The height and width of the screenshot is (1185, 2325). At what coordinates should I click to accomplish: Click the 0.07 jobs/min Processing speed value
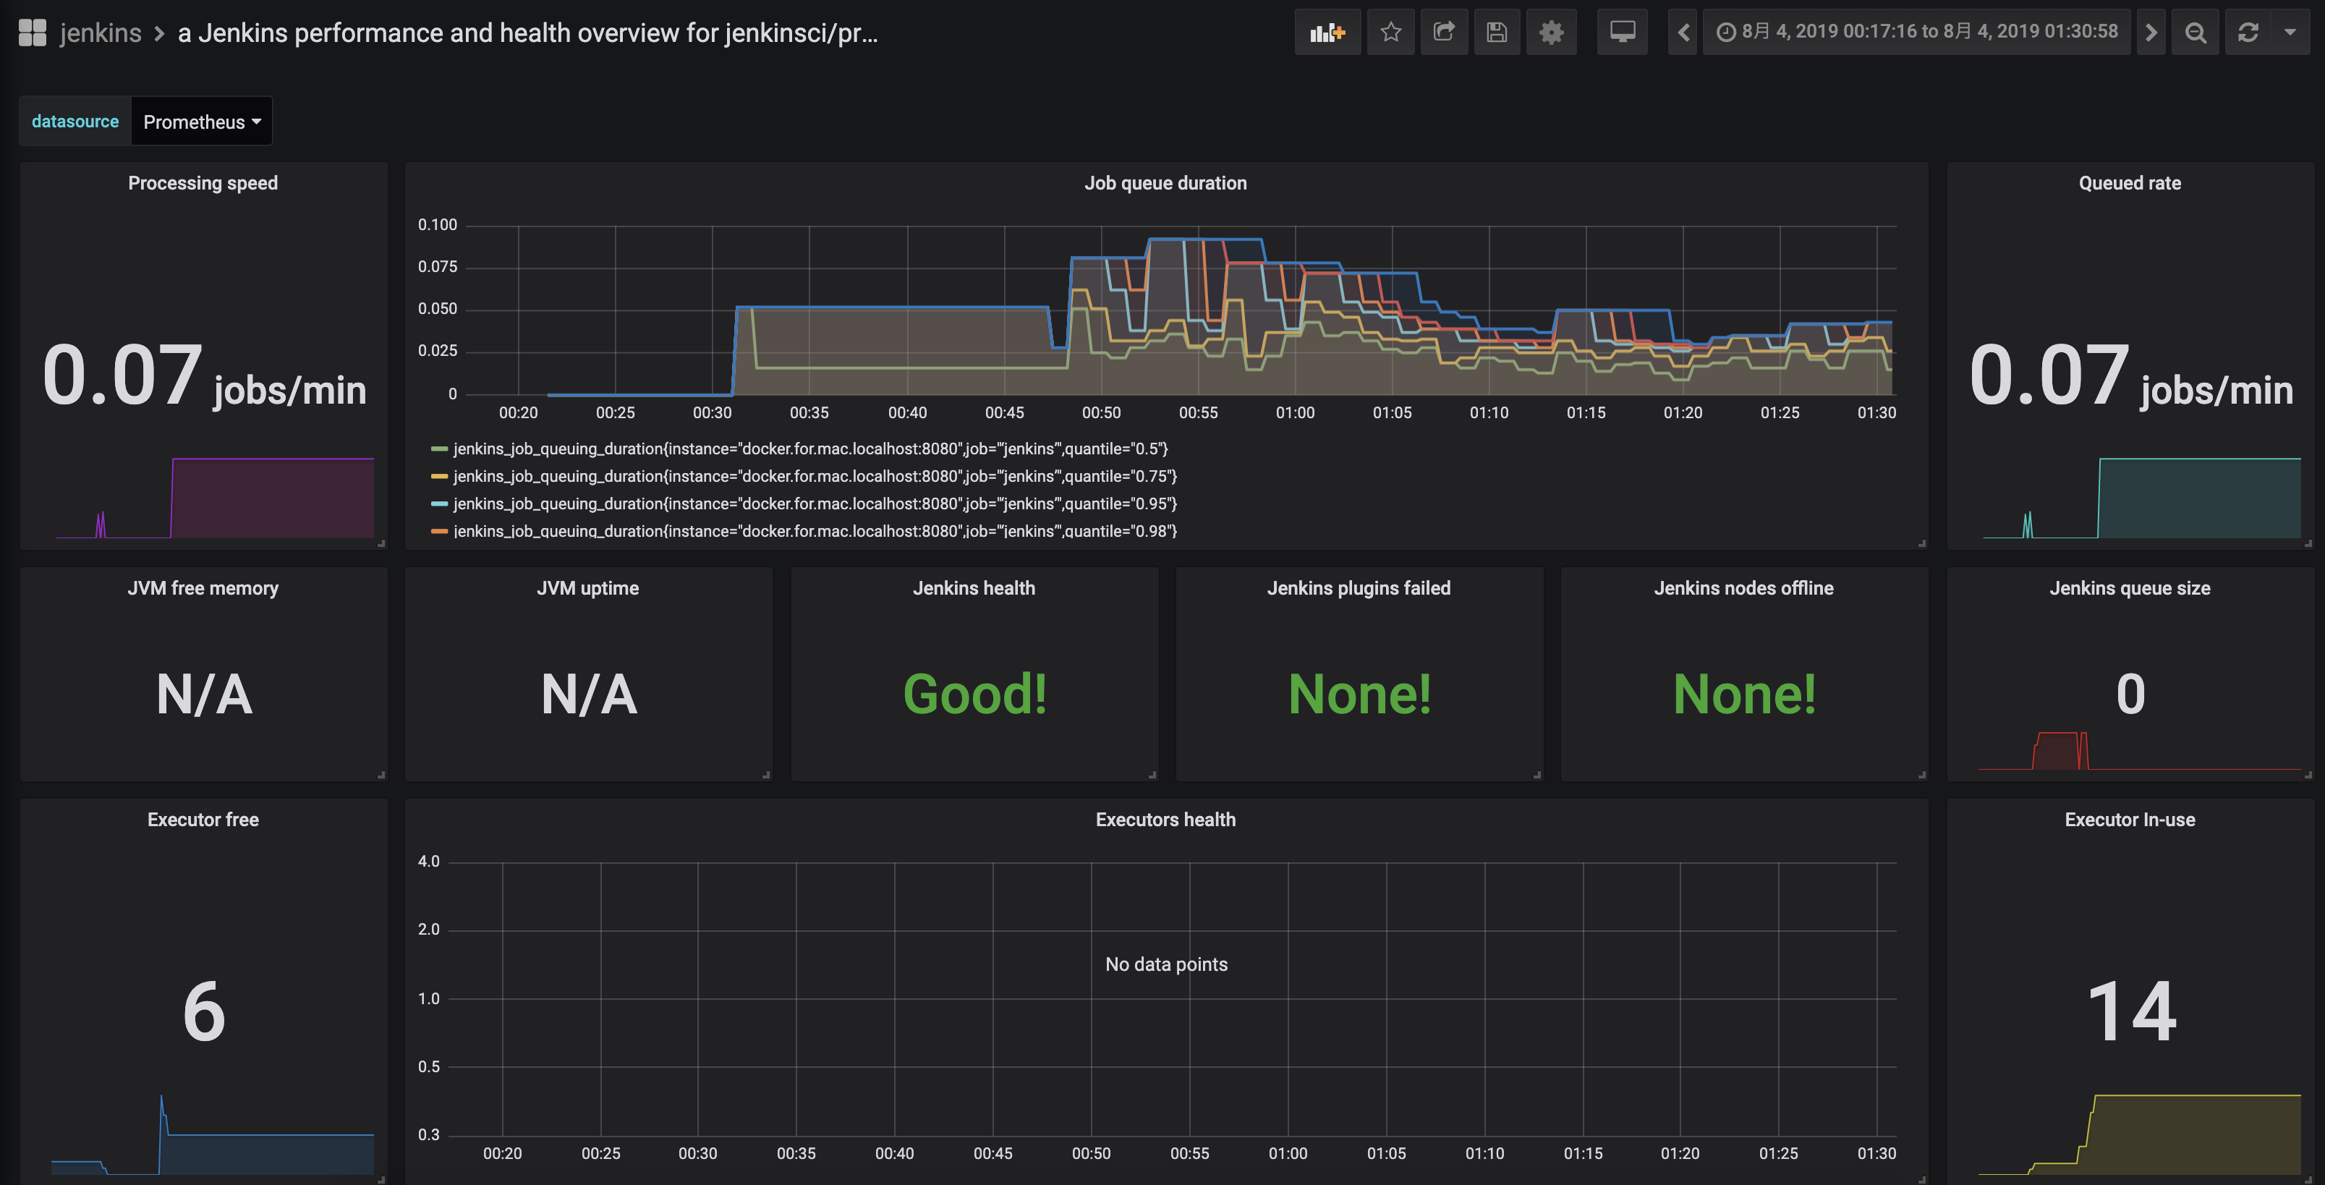click(x=204, y=375)
